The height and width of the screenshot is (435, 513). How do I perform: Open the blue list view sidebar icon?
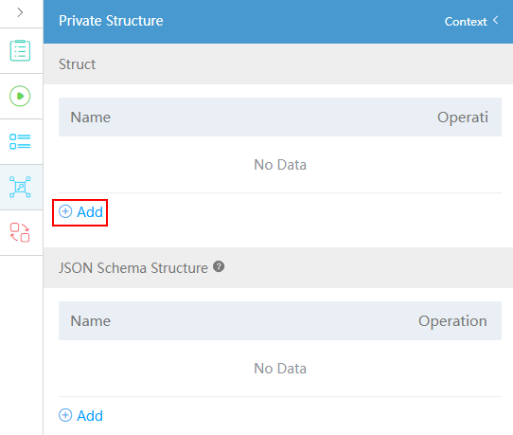(x=20, y=141)
